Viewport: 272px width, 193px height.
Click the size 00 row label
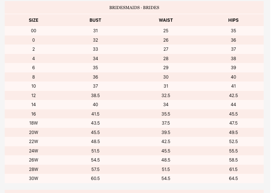click(x=33, y=31)
